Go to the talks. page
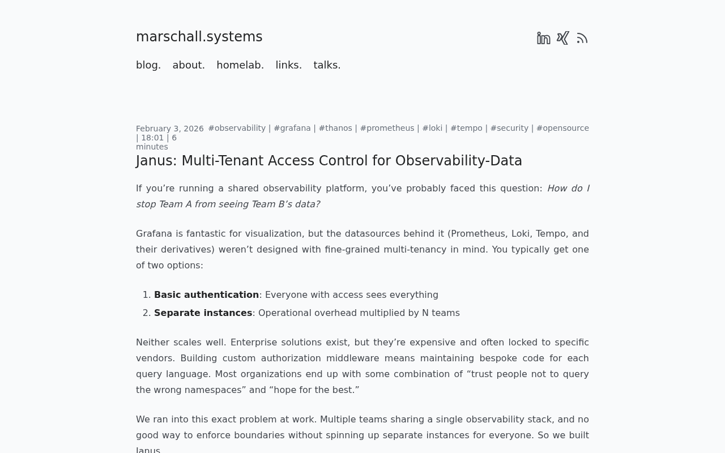This screenshot has width=725, height=453. (x=327, y=65)
